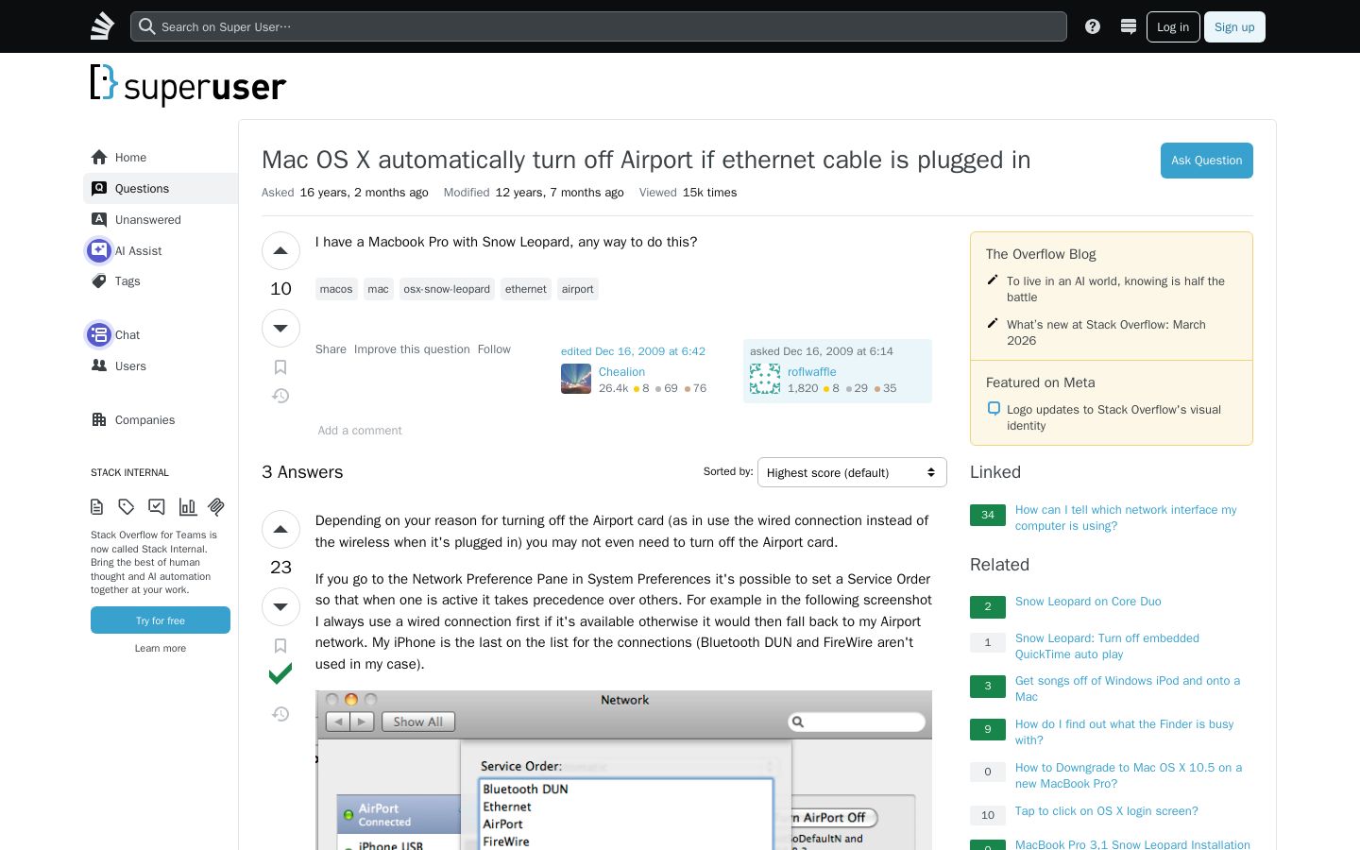
Task: Click the Ask Question button
Action: point(1207,161)
